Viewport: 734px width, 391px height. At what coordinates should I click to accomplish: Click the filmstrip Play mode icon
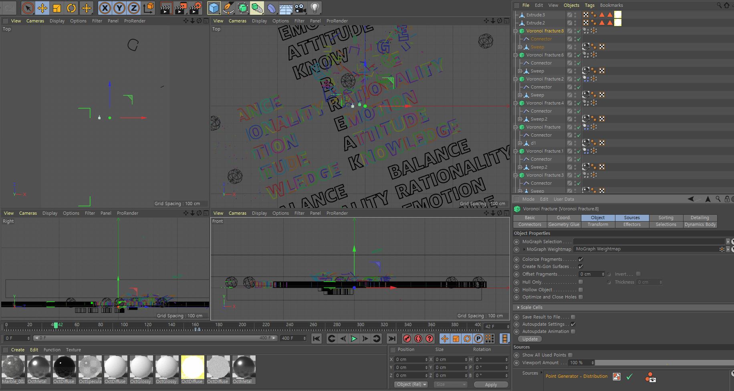[x=505, y=339]
